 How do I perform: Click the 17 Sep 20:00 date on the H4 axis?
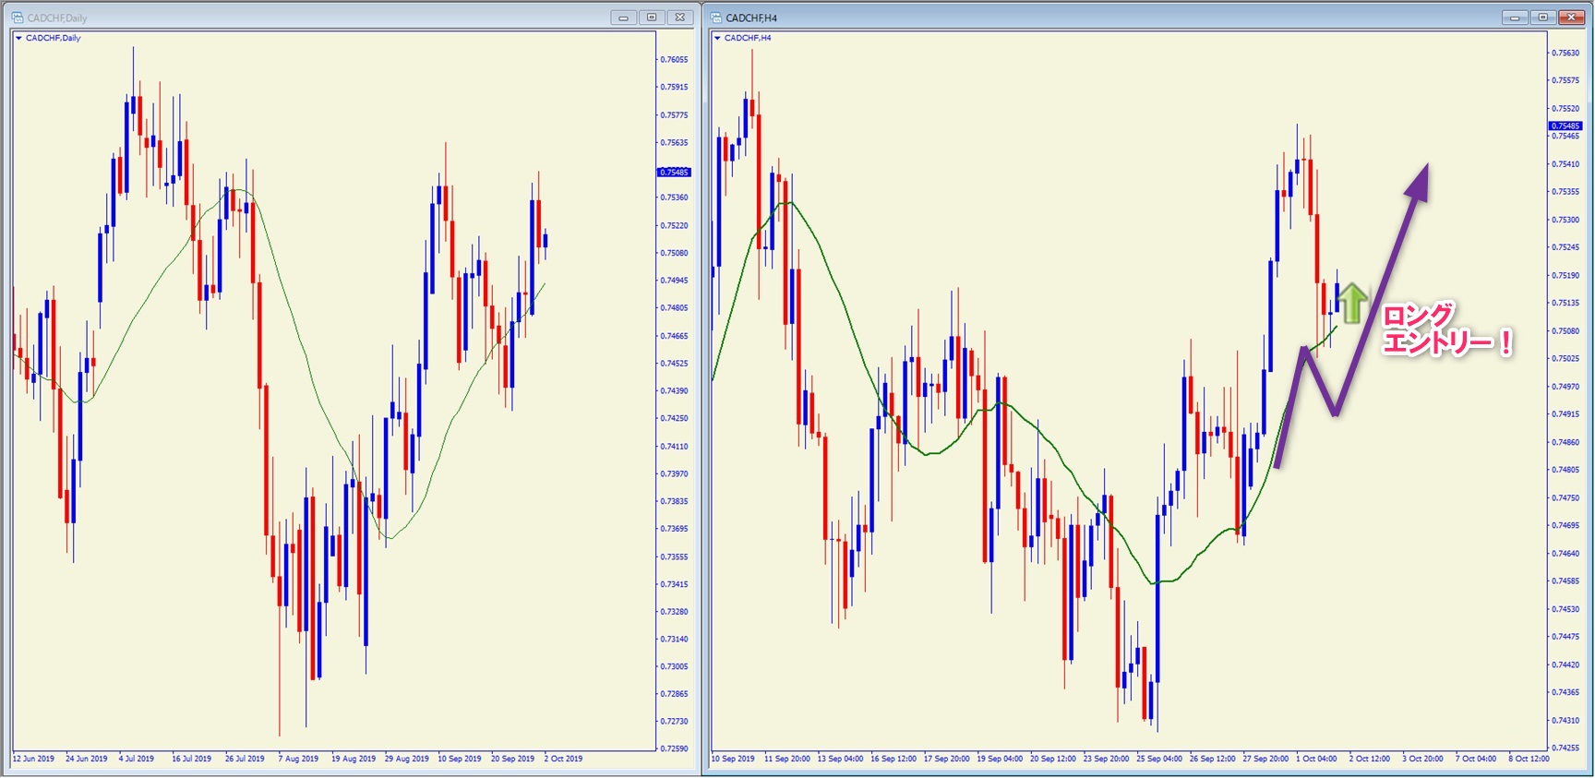(x=947, y=759)
